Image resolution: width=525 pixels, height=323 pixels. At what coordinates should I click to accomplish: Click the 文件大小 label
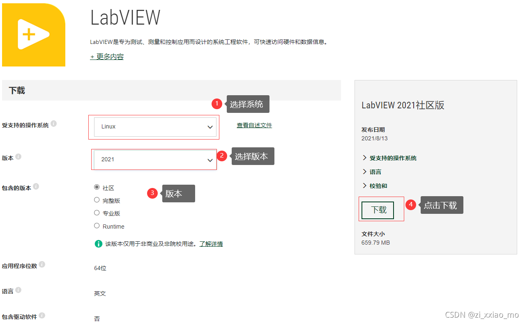[x=373, y=234]
